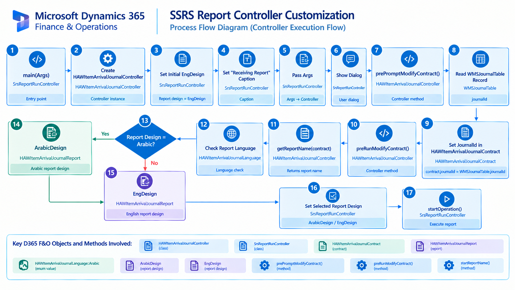Click the legend icon beside HAWItemArrivalJournalController (class)
This screenshot has height=290, width=515.
click(x=148, y=246)
